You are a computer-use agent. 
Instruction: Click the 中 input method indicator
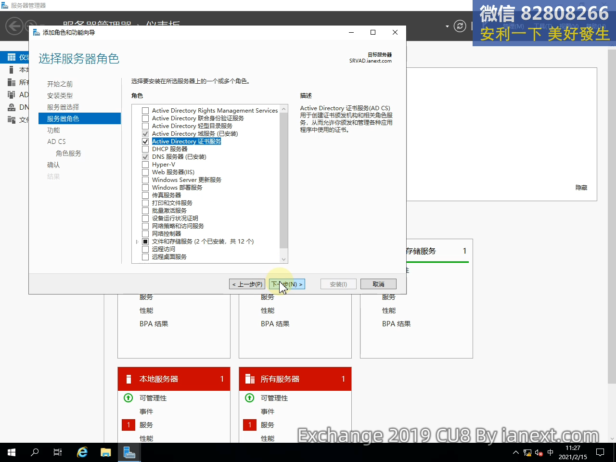click(x=551, y=453)
